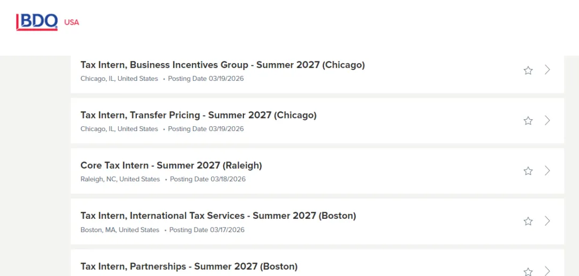This screenshot has width=579, height=276.
Task: Favorite the Business Incentives Group Chicago job
Action: [x=528, y=70]
